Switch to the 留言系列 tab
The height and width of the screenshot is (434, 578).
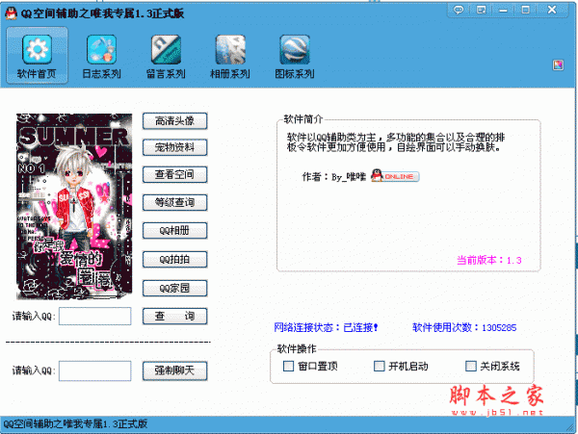pyautogui.click(x=166, y=57)
